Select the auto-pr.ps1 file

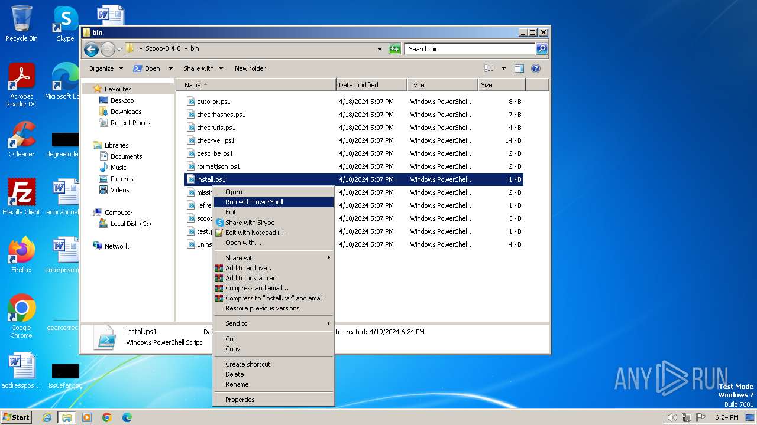354,102
